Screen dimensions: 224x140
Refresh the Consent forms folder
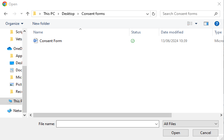(153, 14)
